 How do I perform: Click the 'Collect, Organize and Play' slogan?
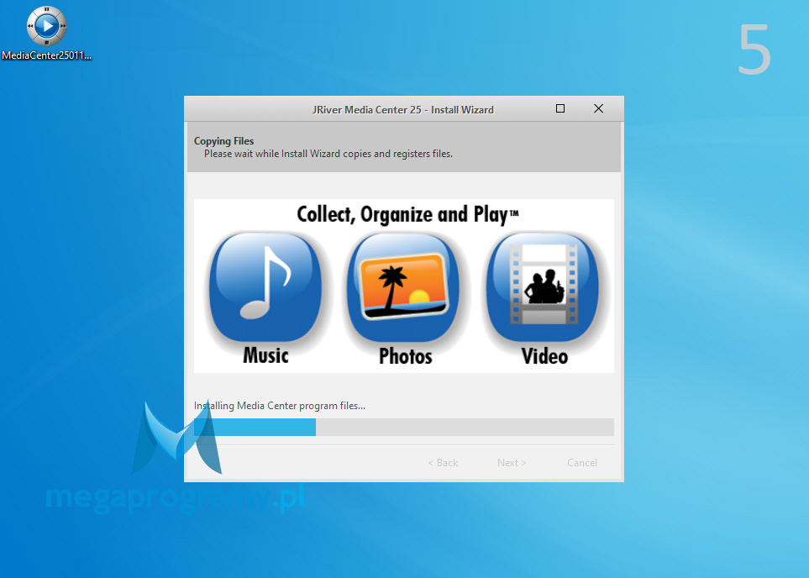(x=407, y=214)
